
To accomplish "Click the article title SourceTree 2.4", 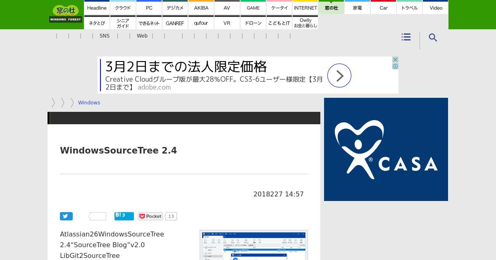I will click(118, 150).
